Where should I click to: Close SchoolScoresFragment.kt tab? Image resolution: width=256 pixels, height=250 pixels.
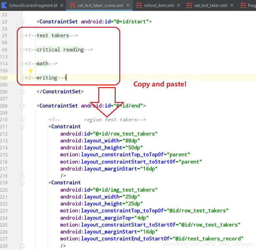pos(62,5)
